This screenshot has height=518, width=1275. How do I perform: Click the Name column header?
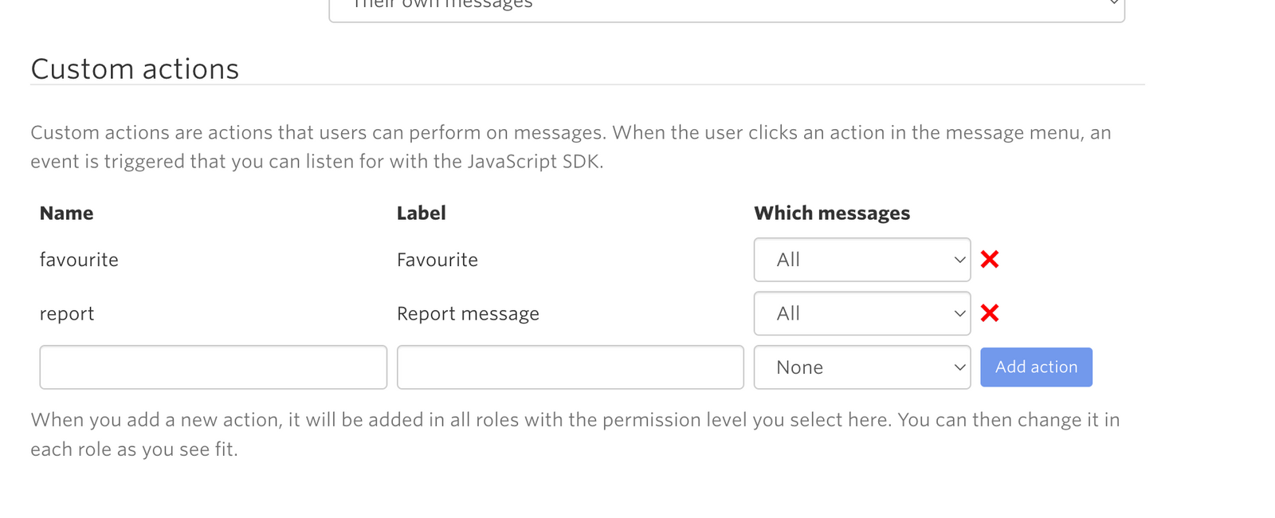click(66, 213)
